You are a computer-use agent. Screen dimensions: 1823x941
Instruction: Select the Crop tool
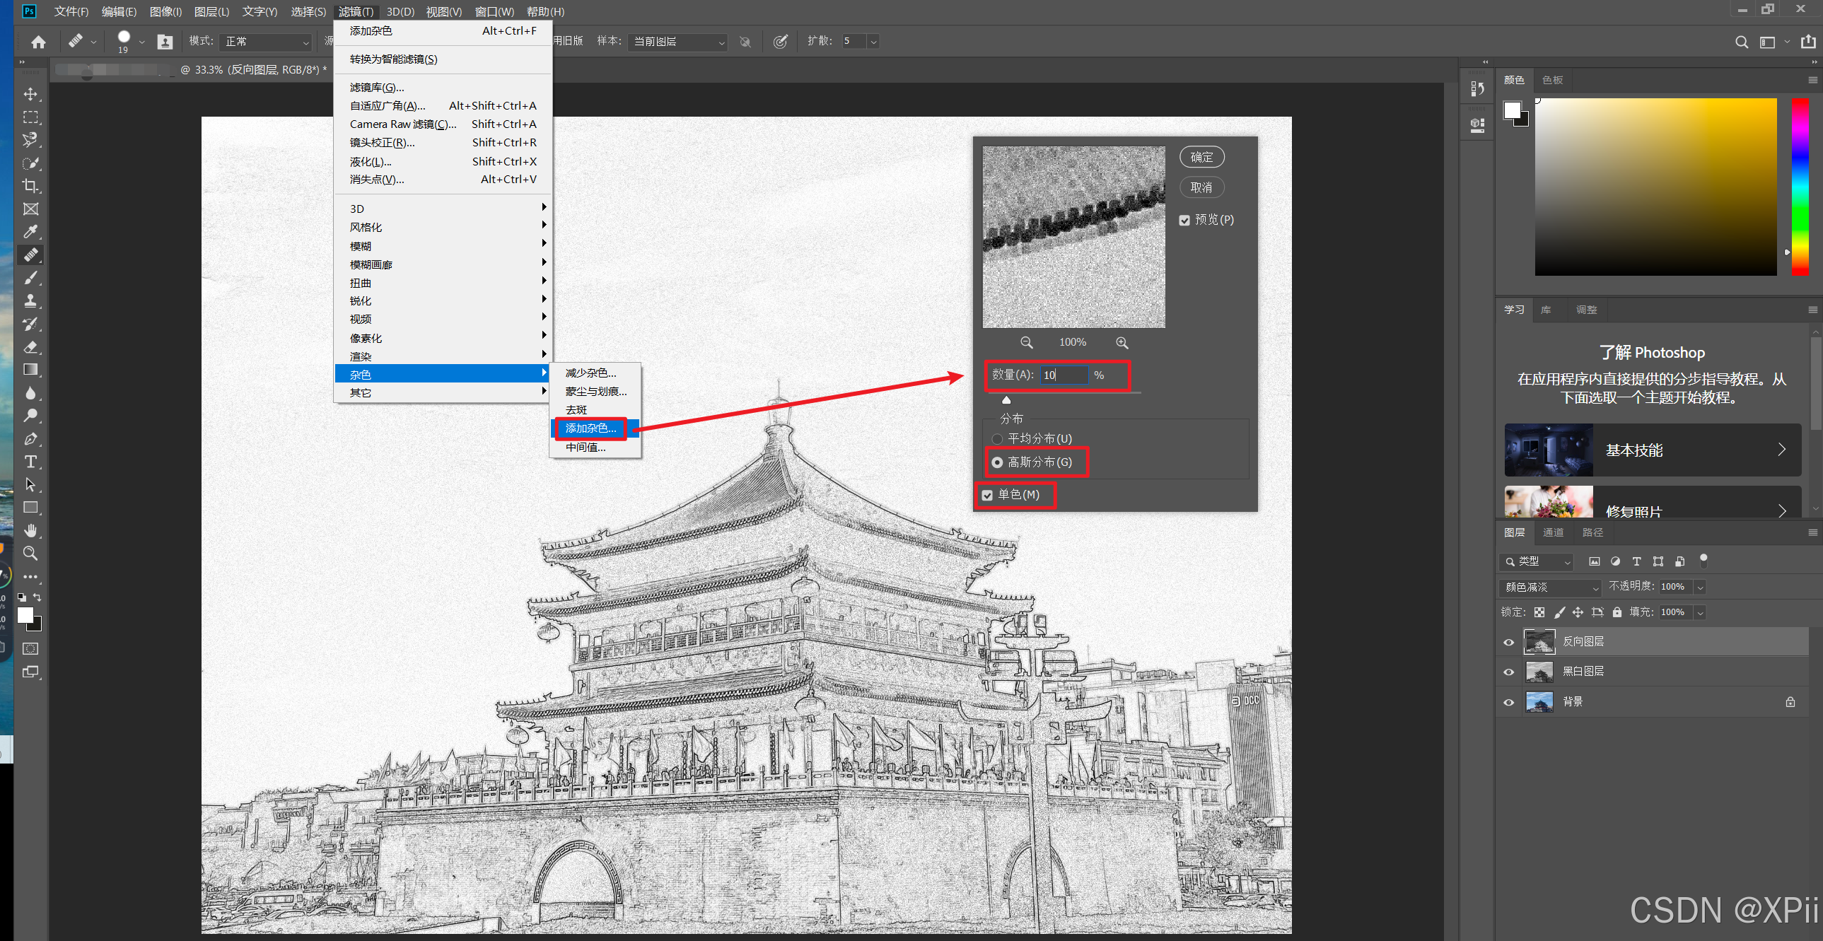click(30, 186)
